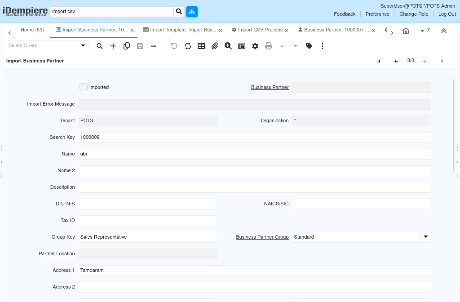The image size is (460, 302).
Task: Switch to the Home (69) tab
Action: click(x=32, y=30)
